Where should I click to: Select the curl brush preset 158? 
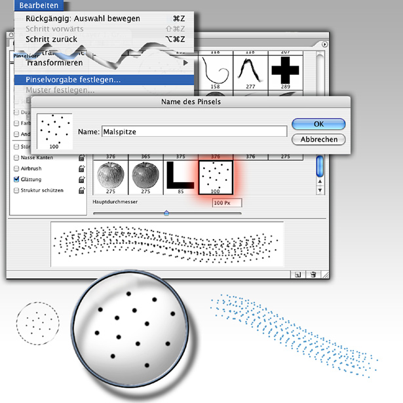coord(216,72)
